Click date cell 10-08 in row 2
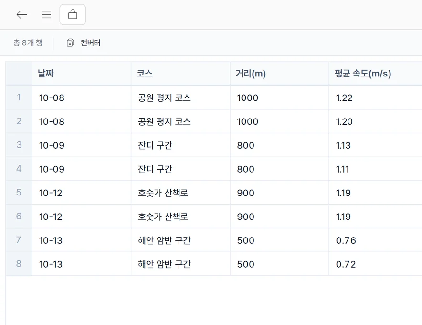This screenshot has width=422, height=325. [82, 121]
